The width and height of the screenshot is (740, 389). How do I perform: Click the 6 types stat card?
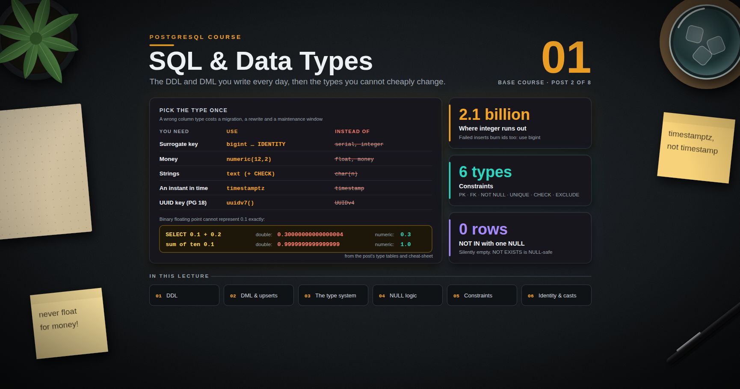[x=520, y=181]
